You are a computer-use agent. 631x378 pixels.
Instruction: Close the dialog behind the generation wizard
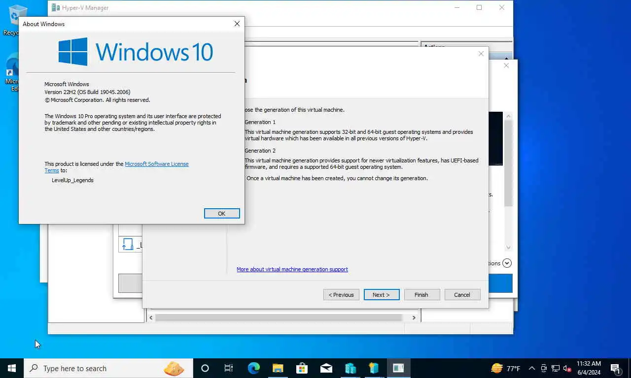pos(506,65)
